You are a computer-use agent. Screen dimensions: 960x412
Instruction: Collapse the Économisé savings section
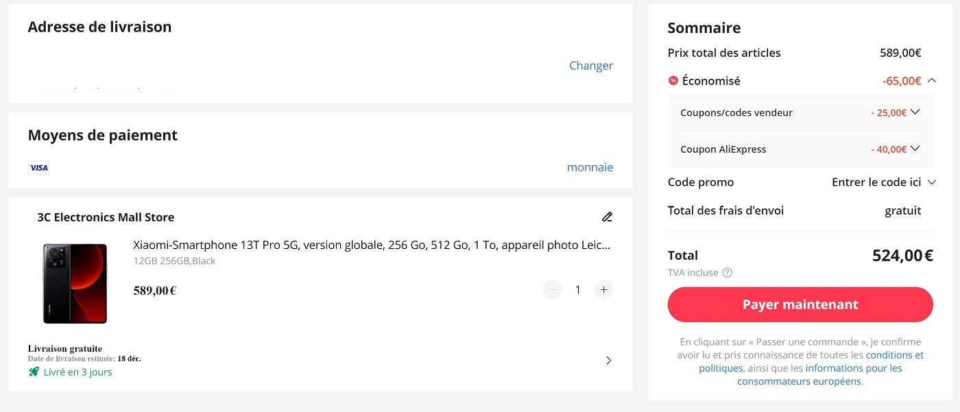[x=931, y=80]
